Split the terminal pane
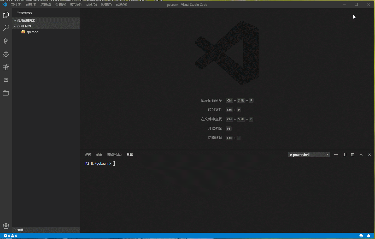Viewport: 375px width, 239px height. click(344, 155)
